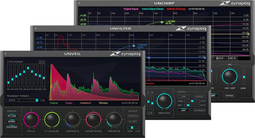Open the UNCHIRP preset menu triangle
Screen dimensions: 255x138
(x=79, y=3)
